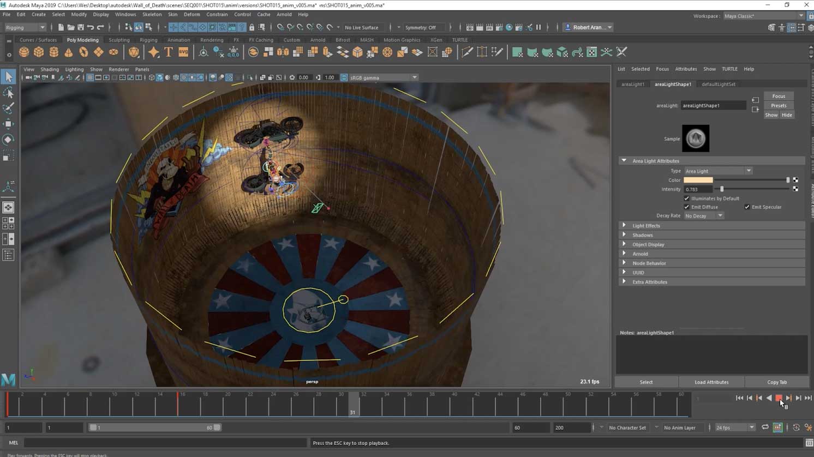Open the Deform menu

point(191,15)
